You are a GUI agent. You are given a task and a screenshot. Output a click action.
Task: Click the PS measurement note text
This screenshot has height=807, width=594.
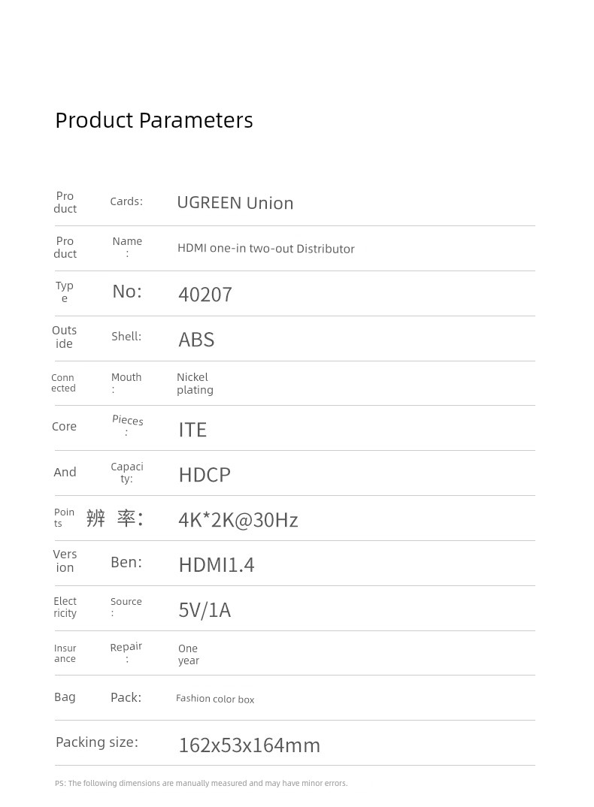[202, 783]
